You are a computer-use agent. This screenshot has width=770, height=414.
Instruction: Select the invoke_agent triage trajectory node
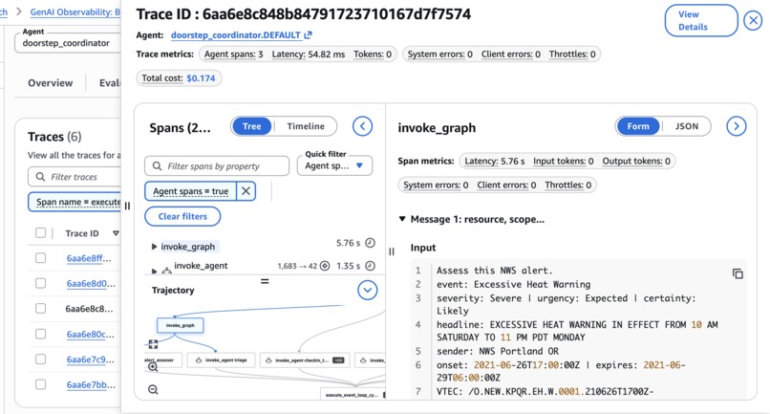point(222,360)
